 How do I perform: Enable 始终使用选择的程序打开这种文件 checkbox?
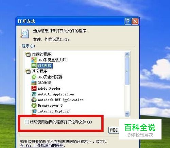(x=27, y=122)
